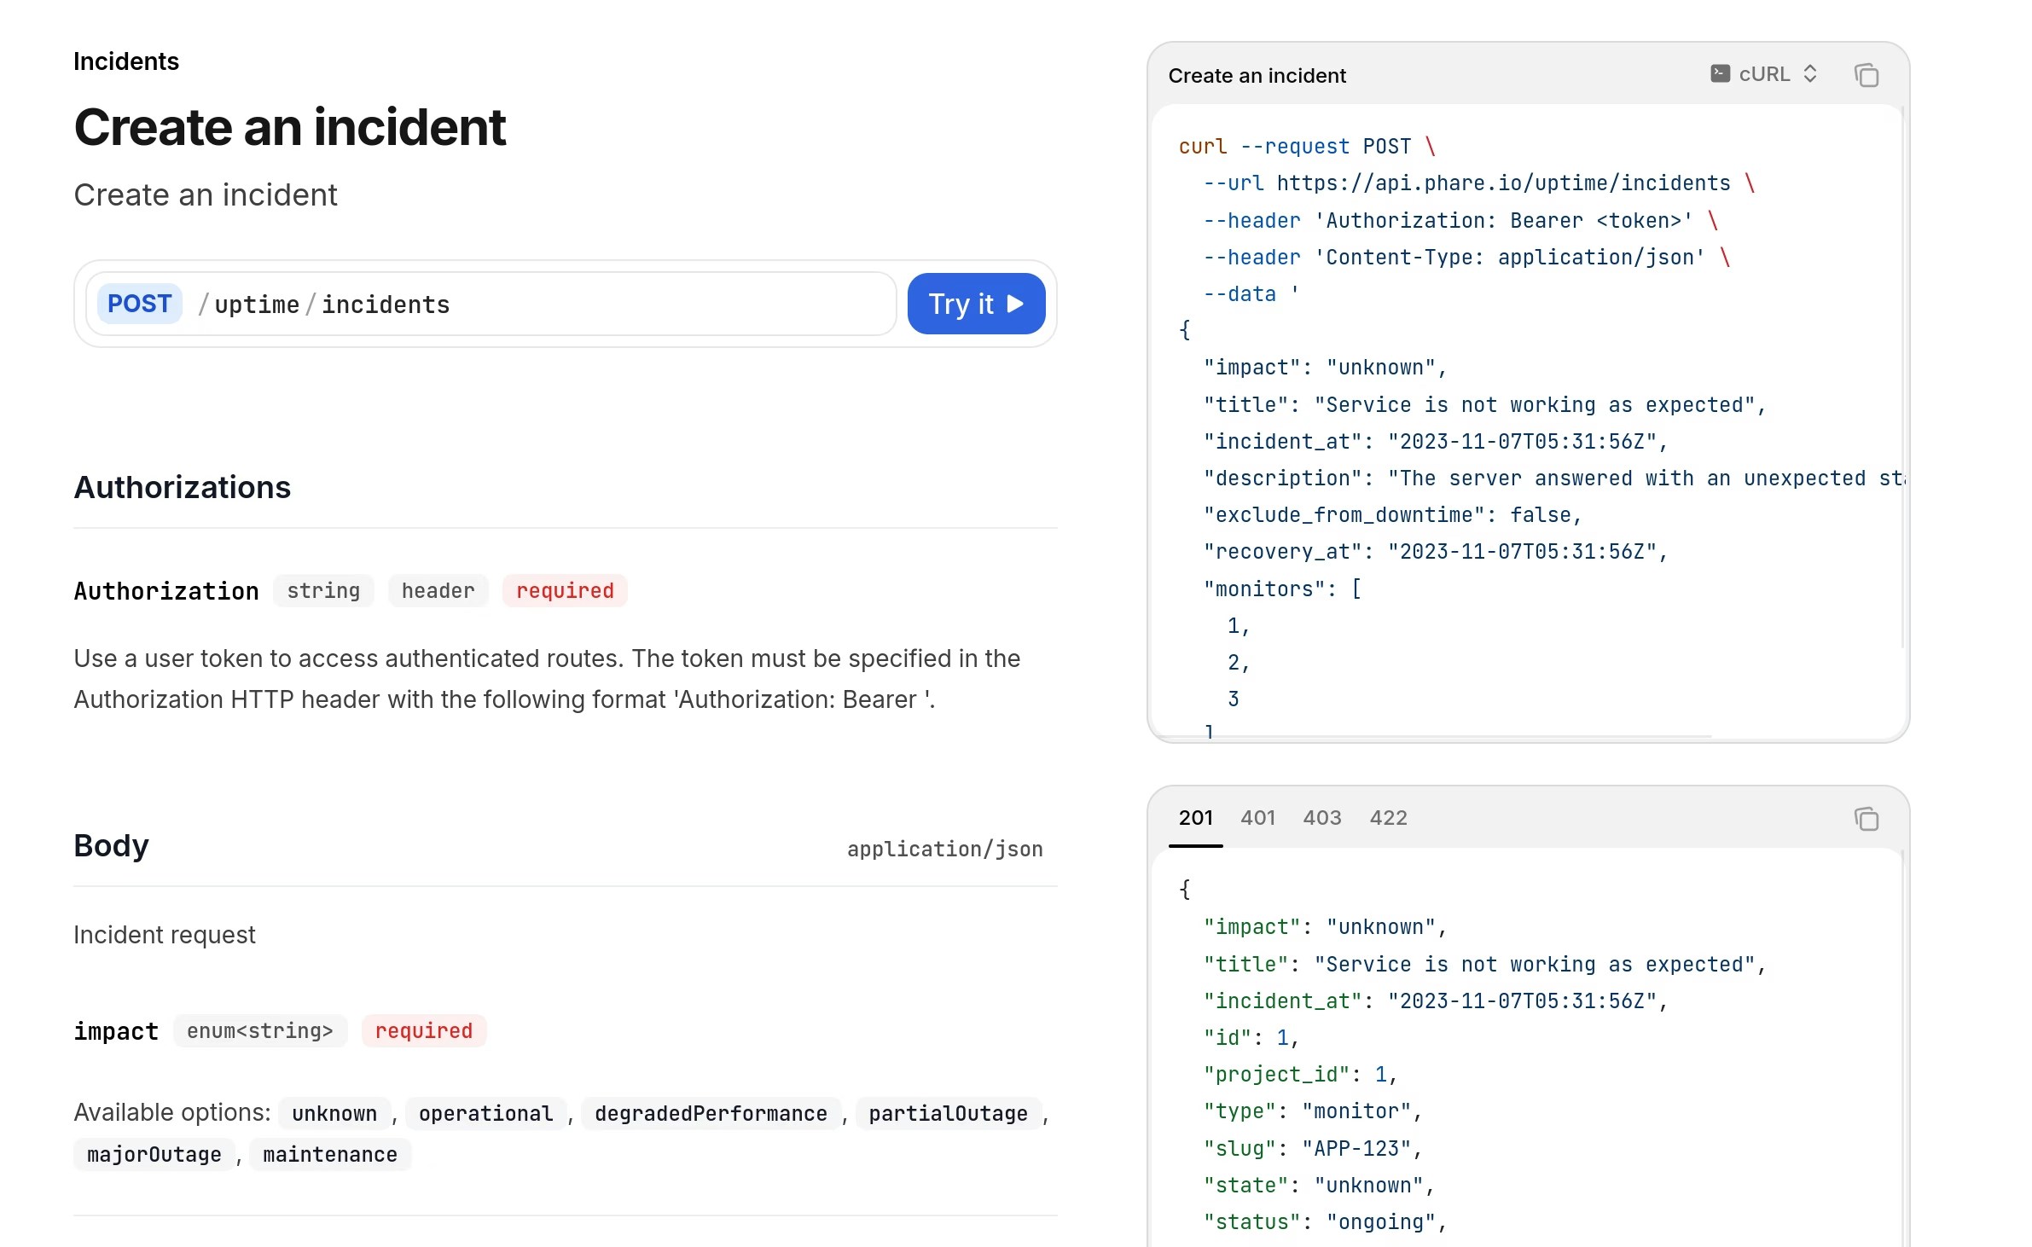Viewport: 2032px width, 1247px height.
Task: Select the maintenance option chip
Action: pyautogui.click(x=330, y=1154)
